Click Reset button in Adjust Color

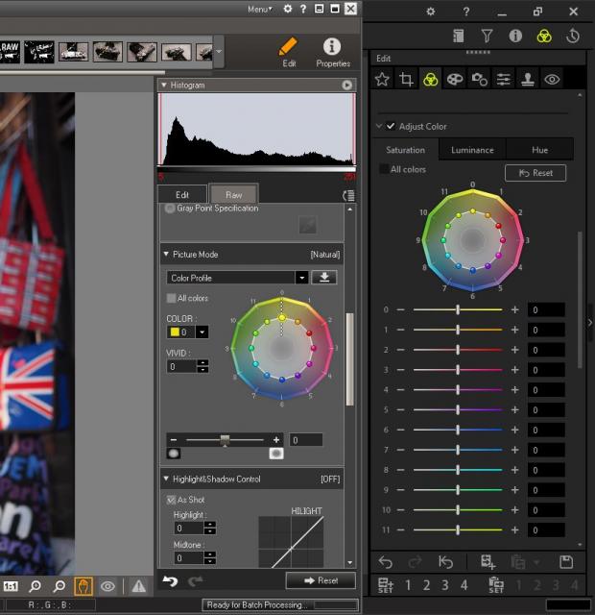[535, 173]
